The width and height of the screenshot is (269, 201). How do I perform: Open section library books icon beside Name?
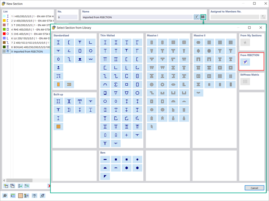point(203,17)
